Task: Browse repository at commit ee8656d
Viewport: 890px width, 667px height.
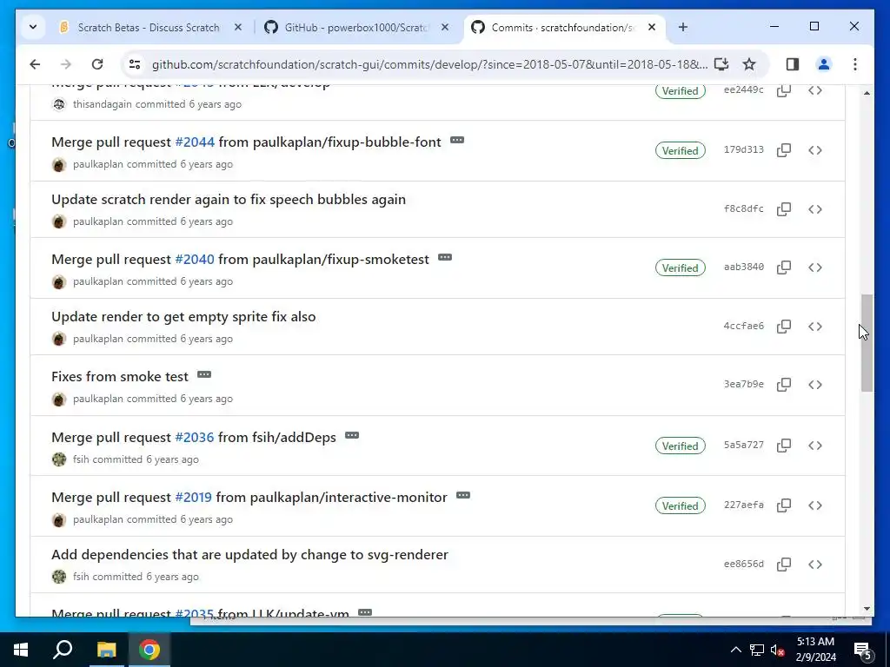Action: (x=815, y=565)
